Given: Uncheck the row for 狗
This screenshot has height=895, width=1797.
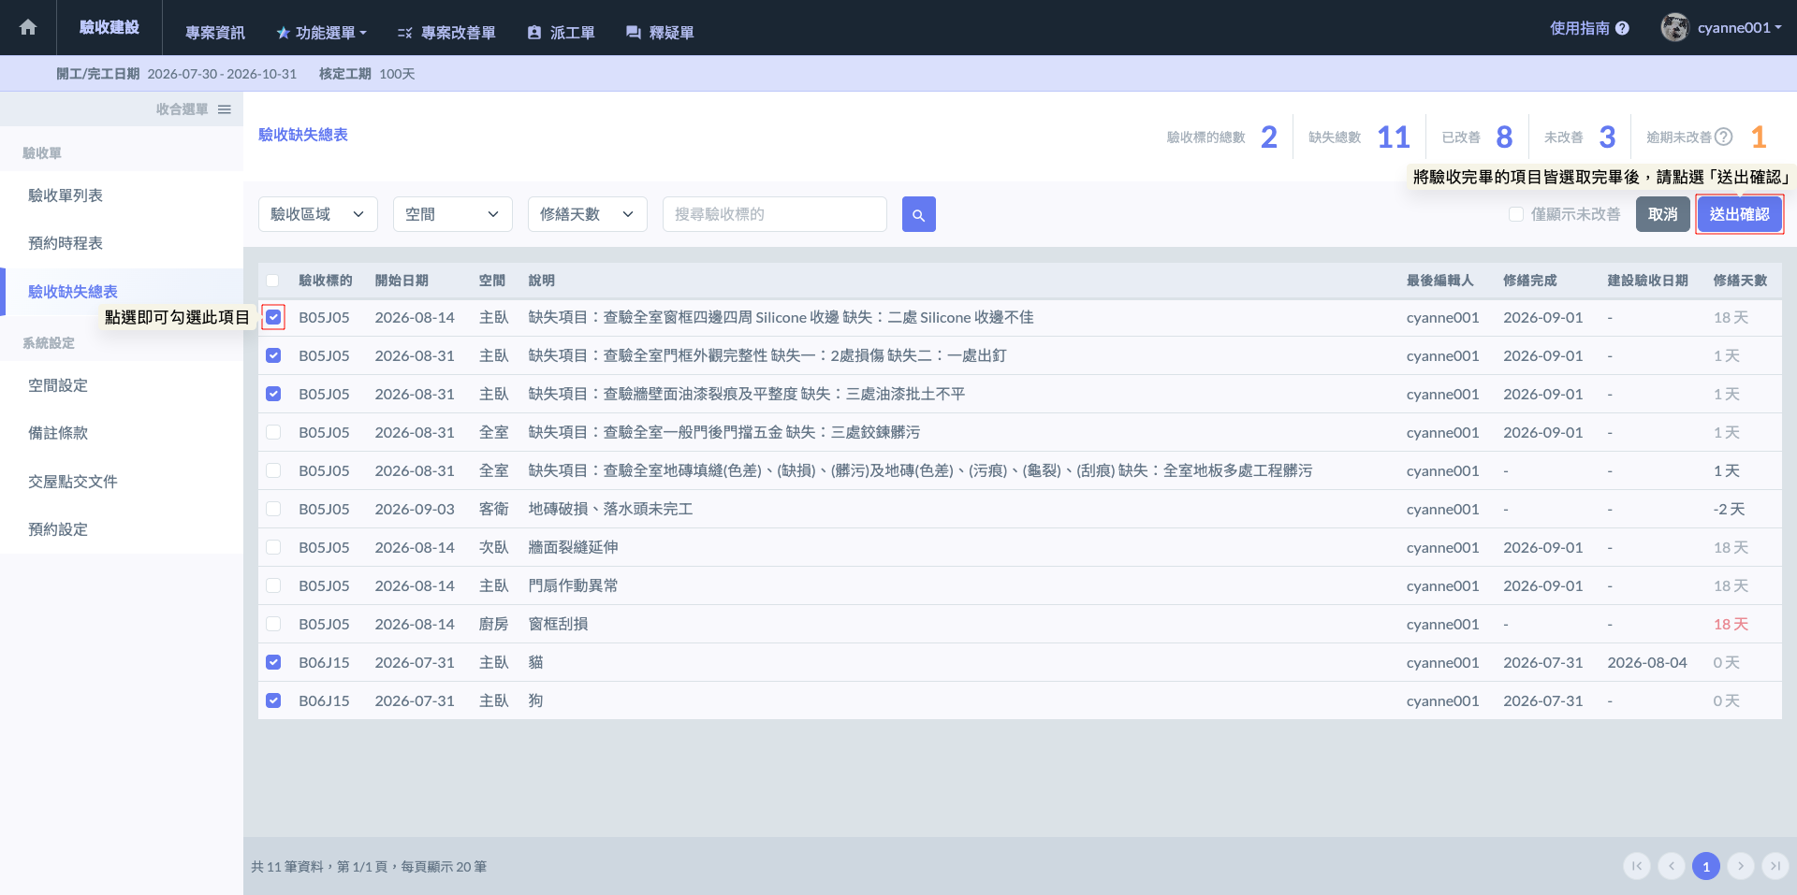Looking at the screenshot, I should coord(273,700).
